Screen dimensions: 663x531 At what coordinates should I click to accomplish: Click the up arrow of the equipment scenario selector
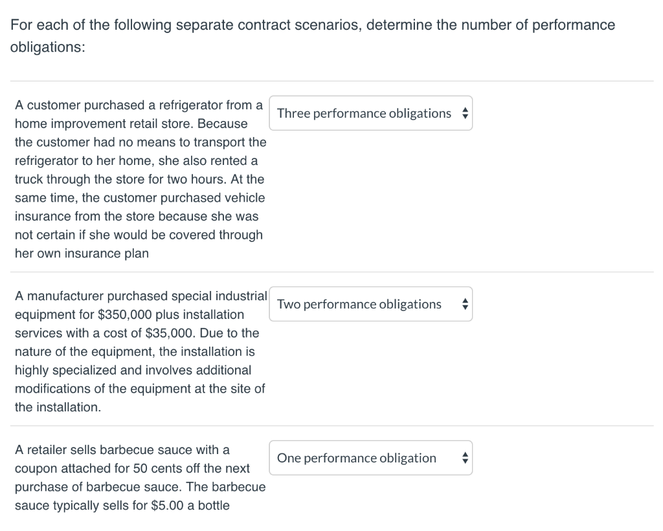[x=465, y=300]
